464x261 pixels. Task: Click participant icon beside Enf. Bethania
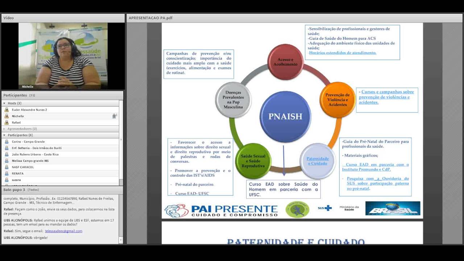[7, 148]
